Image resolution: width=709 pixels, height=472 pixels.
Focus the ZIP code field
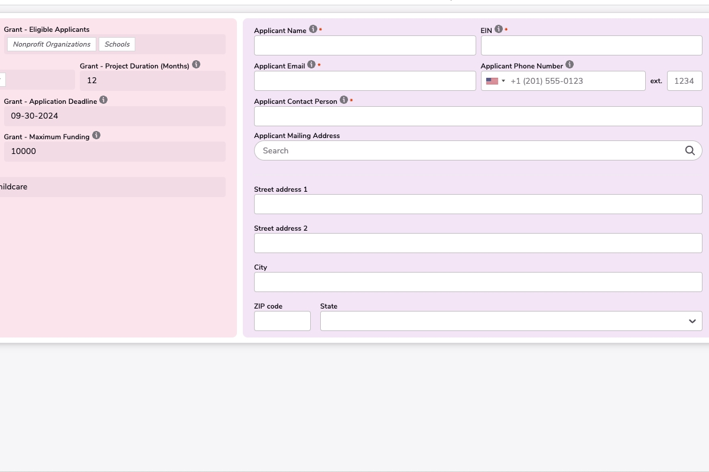tap(282, 321)
